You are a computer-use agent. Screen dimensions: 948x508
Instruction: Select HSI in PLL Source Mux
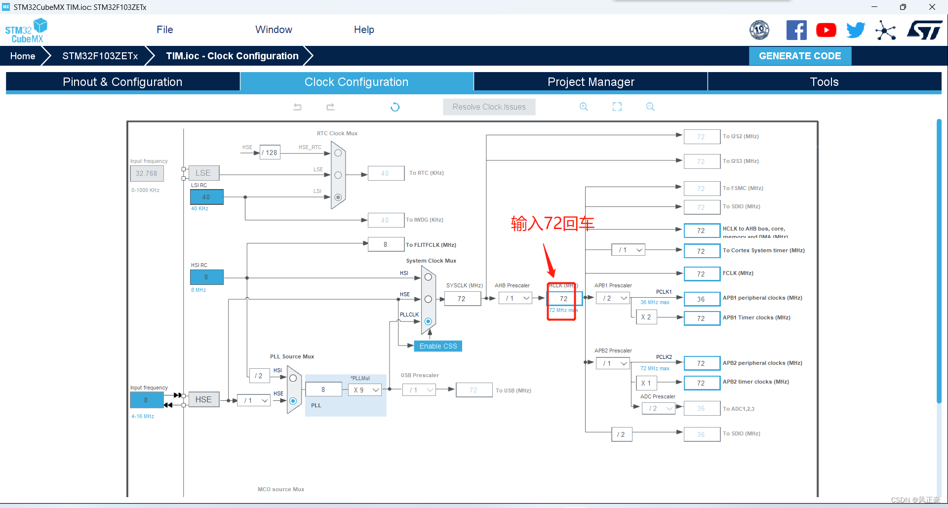point(293,378)
